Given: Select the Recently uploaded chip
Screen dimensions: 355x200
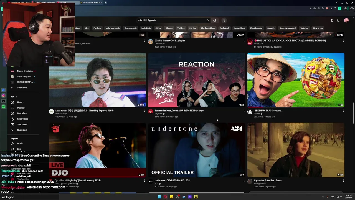Looking at the screenshot, I should [287, 28].
